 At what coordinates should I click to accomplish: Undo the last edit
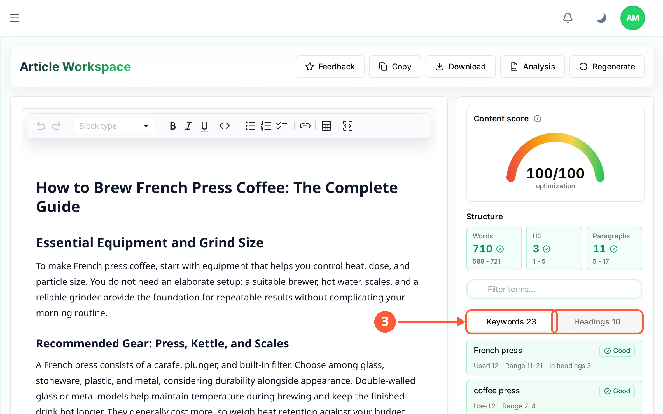[41, 126]
